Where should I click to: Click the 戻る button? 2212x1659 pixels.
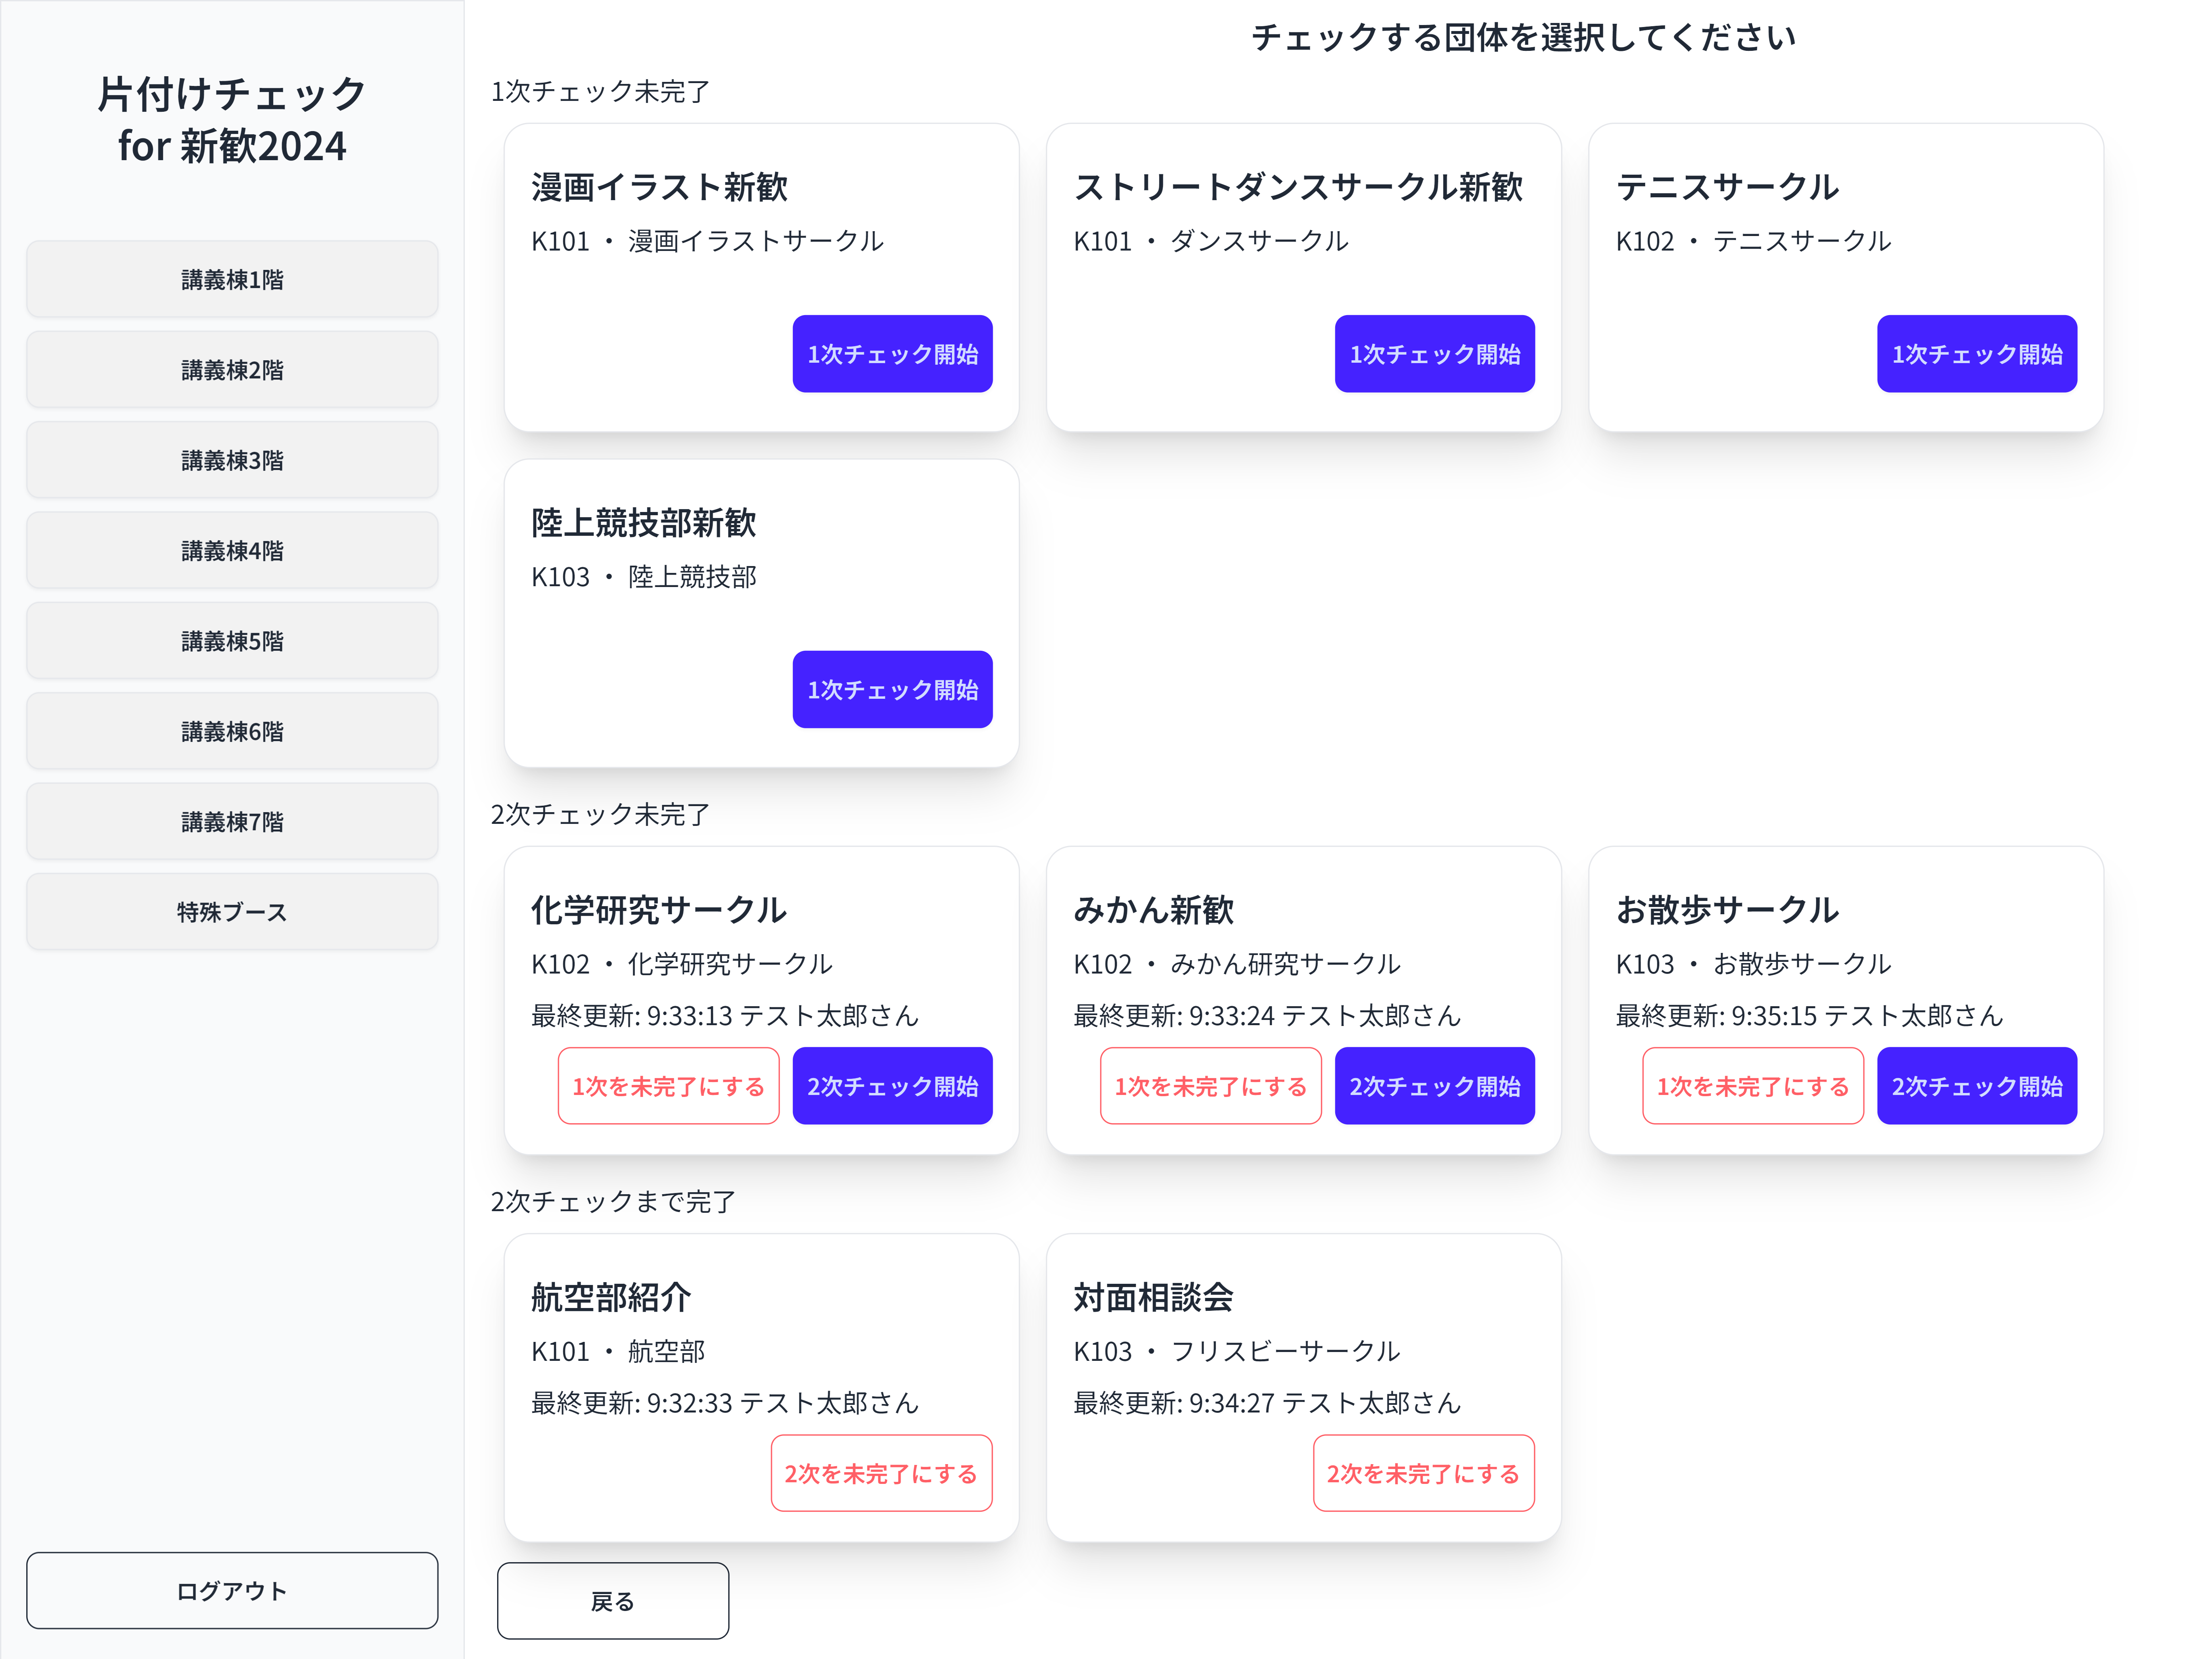point(613,1601)
